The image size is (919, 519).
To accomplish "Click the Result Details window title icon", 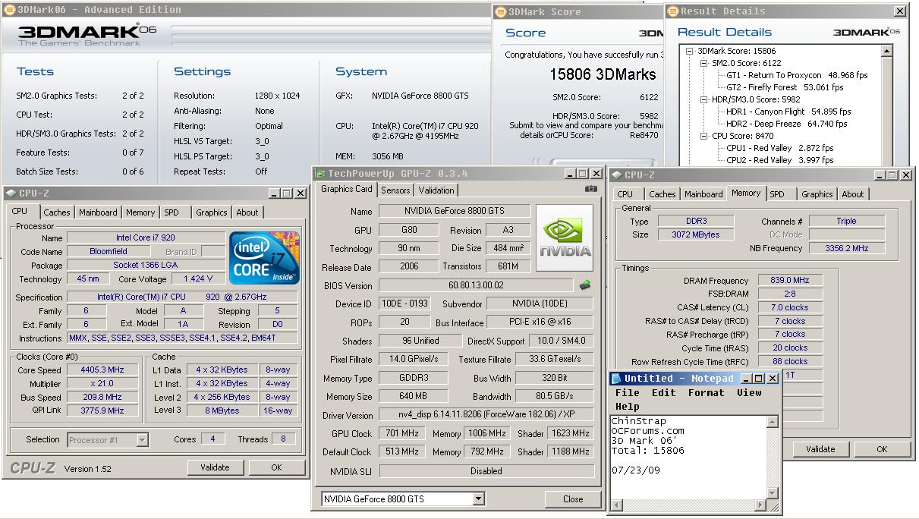I will pos(673,11).
